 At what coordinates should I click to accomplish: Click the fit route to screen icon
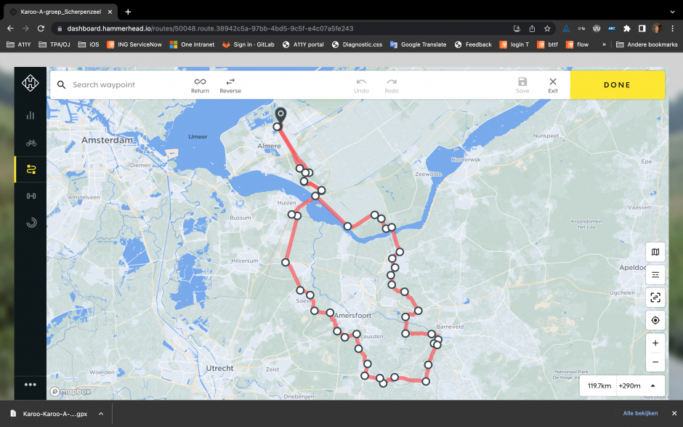(655, 298)
